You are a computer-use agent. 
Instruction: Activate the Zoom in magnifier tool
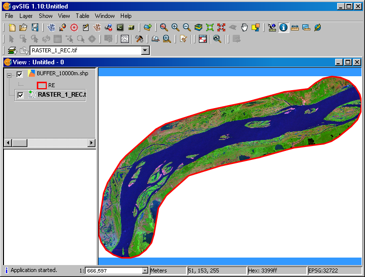[x=175, y=27]
